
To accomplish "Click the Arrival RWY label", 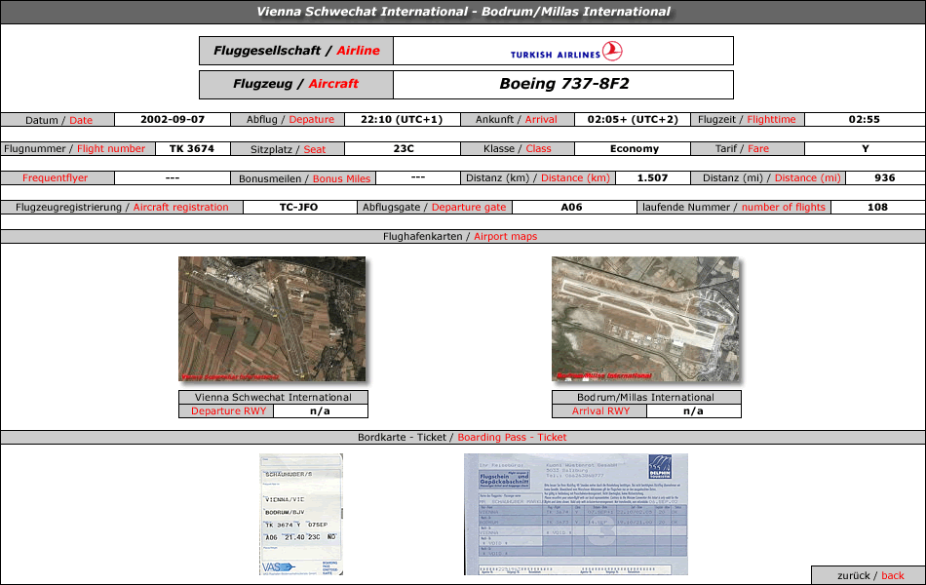I will (600, 411).
